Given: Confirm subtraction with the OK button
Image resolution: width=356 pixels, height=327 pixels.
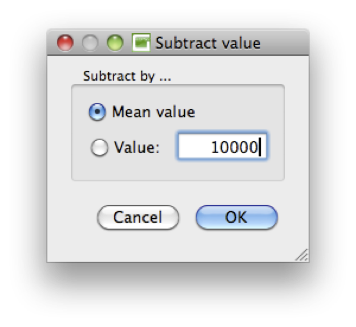Looking at the screenshot, I should (236, 217).
